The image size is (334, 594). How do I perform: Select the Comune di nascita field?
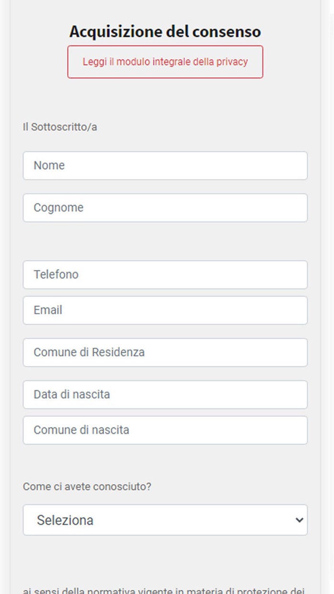(165, 430)
